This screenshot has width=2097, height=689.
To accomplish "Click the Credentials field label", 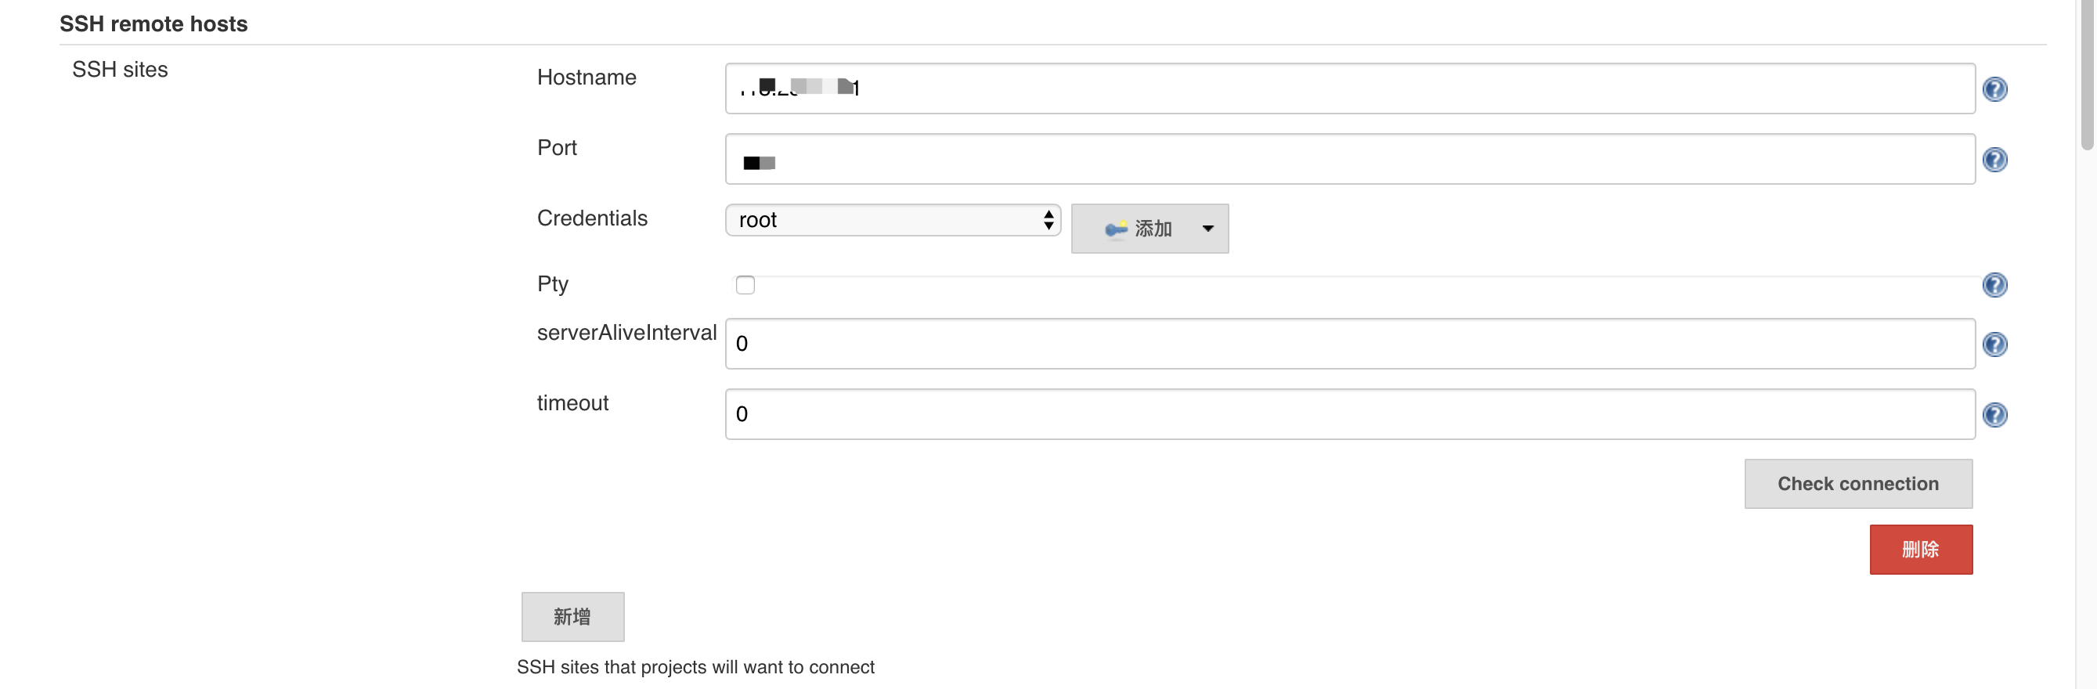I will [592, 218].
